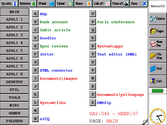Image resolution: width=167 pixels, height=125 pixels.
Task: Click empty slot key O
Action: tap(93, 14)
